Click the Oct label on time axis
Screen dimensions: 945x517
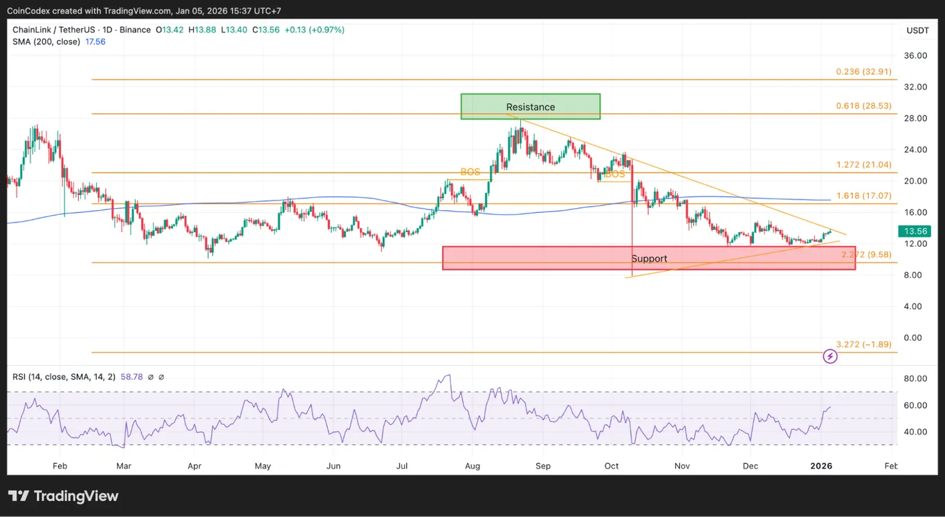(612, 466)
